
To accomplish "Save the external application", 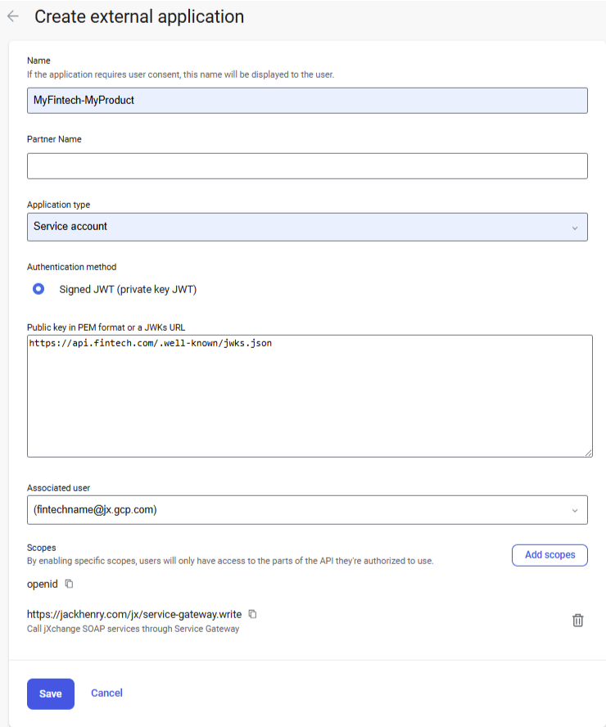I will tap(51, 693).
